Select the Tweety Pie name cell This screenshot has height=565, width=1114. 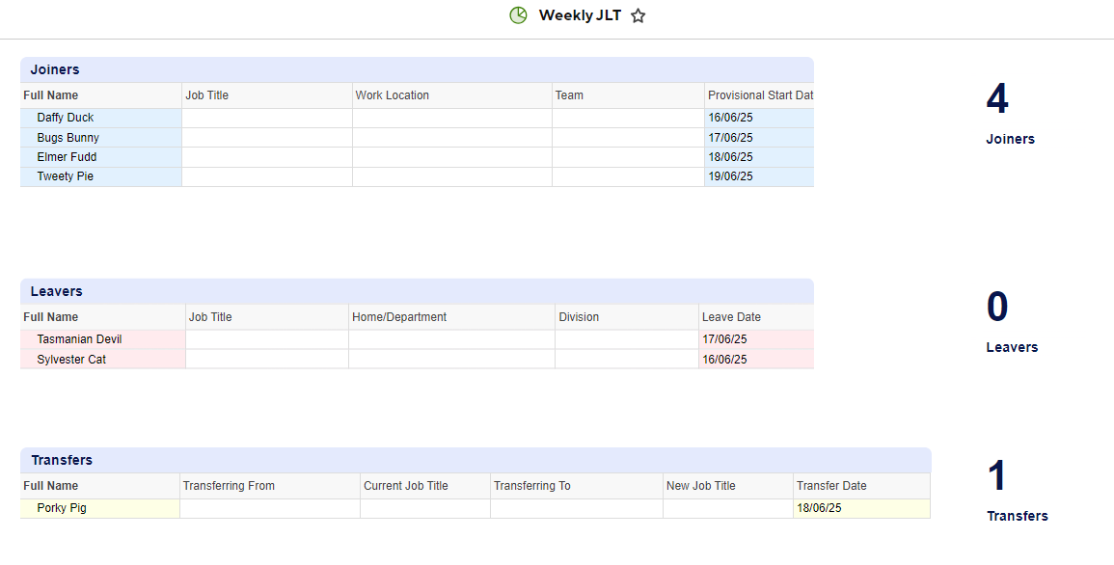(x=101, y=176)
